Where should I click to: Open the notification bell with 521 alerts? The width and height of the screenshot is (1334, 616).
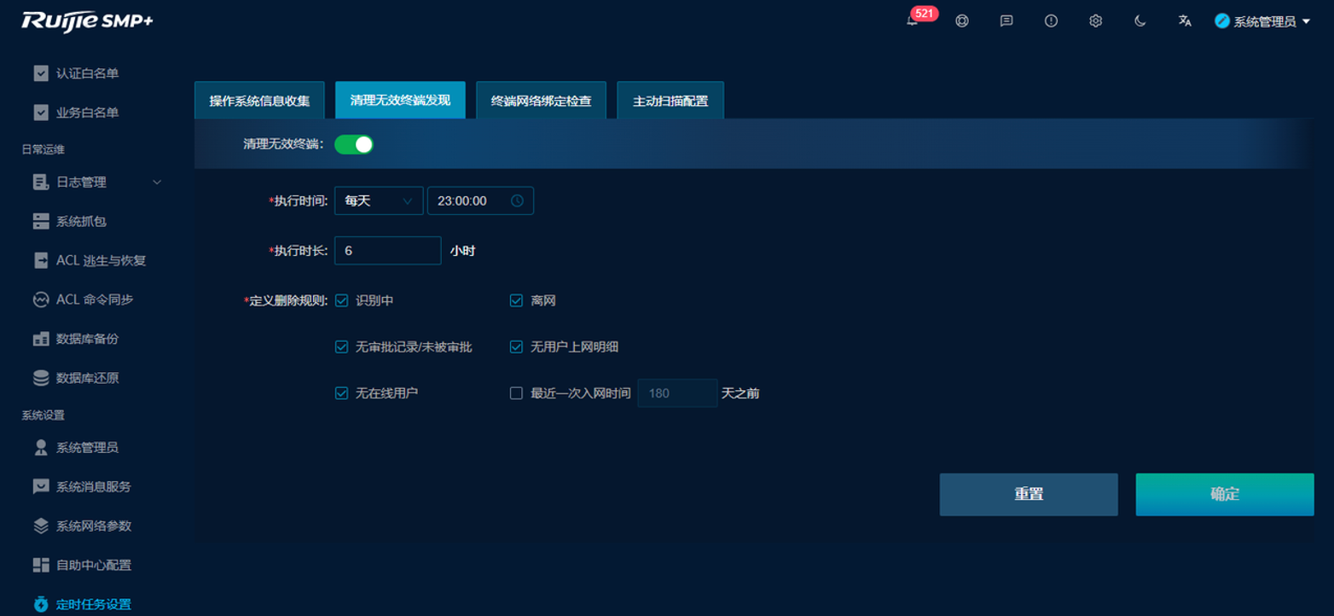click(913, 21)
